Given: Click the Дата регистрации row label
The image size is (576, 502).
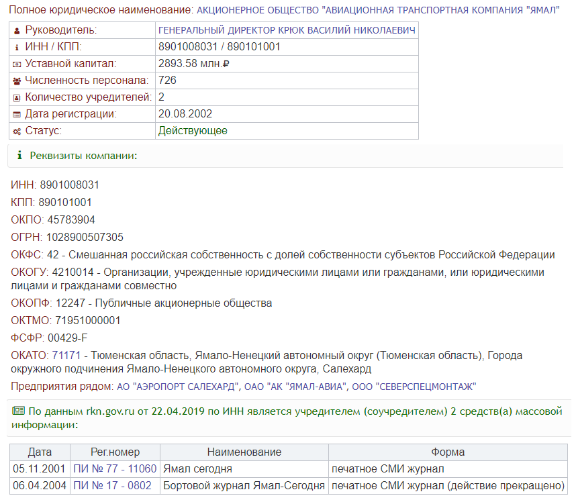Looking at the screenshot, I should (71, 114).
